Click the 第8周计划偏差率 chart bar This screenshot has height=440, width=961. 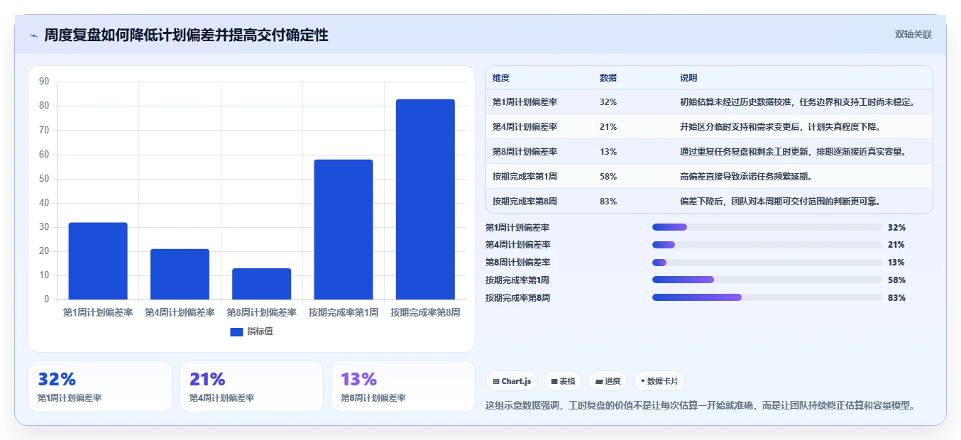coord(261,284)
